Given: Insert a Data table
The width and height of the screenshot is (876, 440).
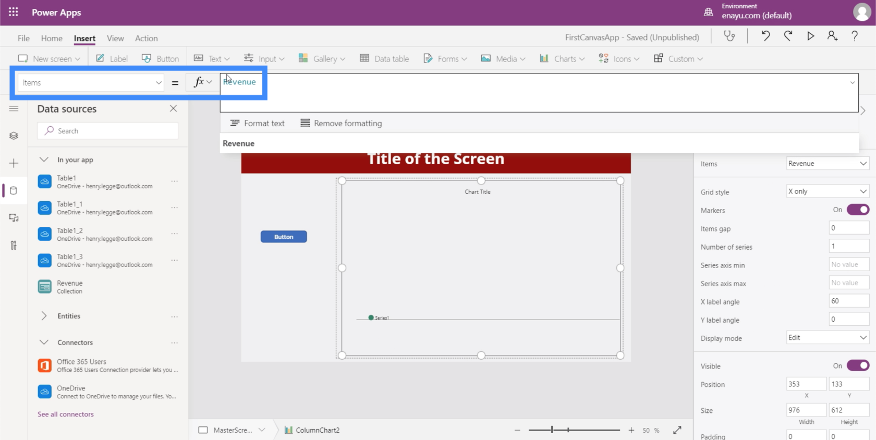Looking at the screenshot, I should (x=385, y=58).
